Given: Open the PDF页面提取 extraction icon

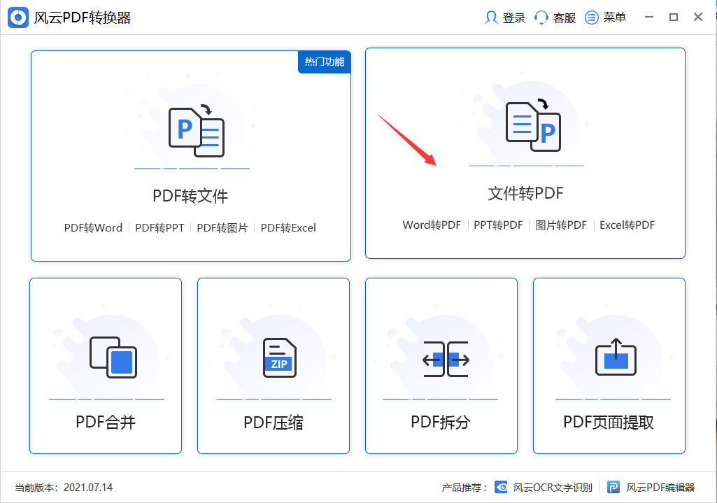Looking at the screenshot, I should click(x=609, y=357).
